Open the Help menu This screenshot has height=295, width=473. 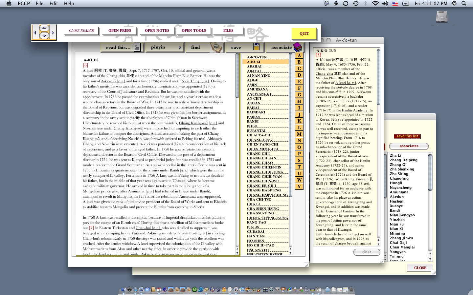coord(69,3)
